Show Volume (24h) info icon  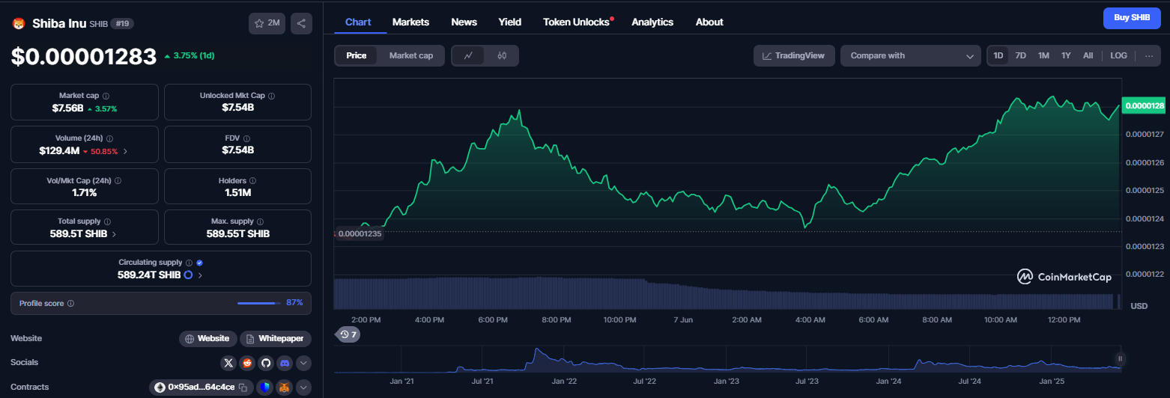(x=110, y=138)
